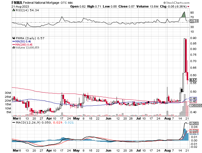The image size is (202, 153).
Task: Click the 'Low 0.55' header value
Action: [110, 6]
